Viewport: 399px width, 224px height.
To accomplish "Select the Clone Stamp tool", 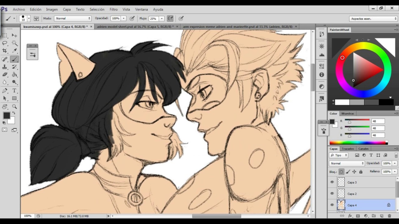I will [x=5, y=67].
